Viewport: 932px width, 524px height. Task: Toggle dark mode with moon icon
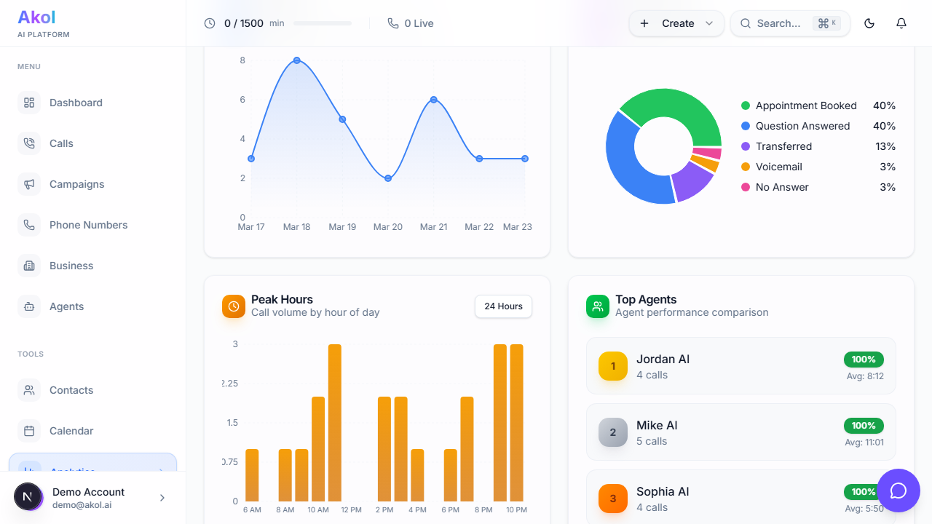(869, 23)
